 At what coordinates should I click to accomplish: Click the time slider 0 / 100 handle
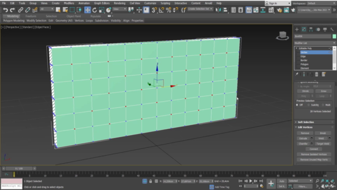[19, 168]
